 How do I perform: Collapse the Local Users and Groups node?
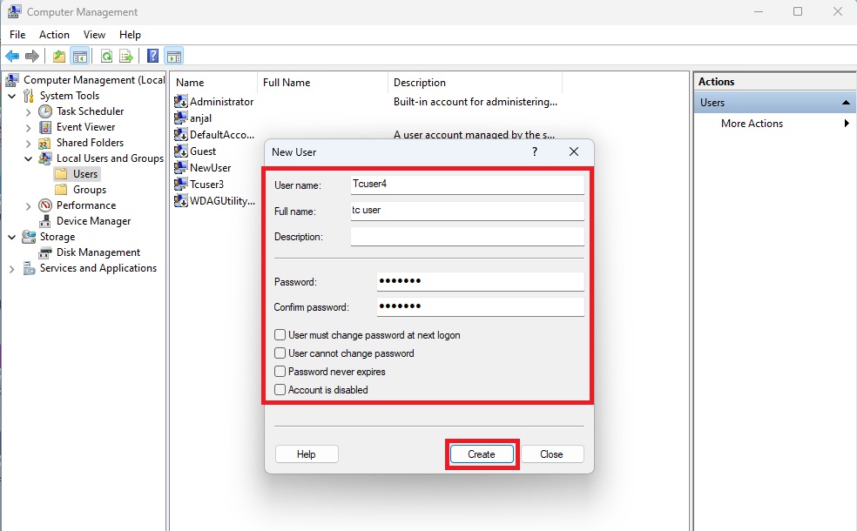29,158
